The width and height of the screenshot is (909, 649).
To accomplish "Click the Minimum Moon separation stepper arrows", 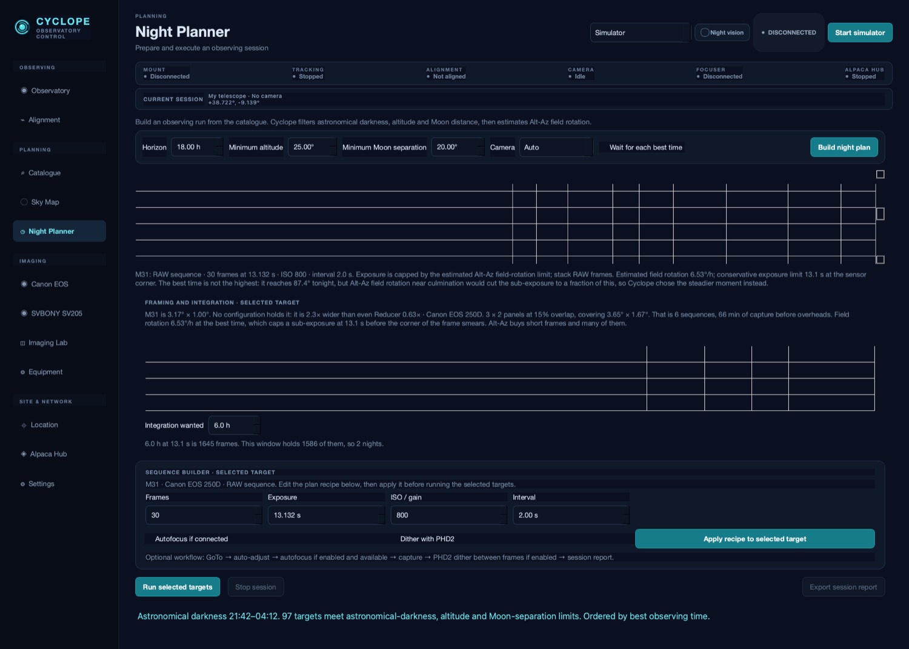I will pos(481,147).
